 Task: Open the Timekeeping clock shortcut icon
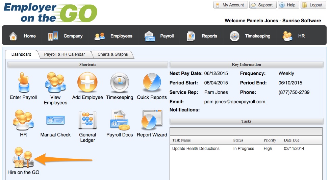click(x=120, y=83)
